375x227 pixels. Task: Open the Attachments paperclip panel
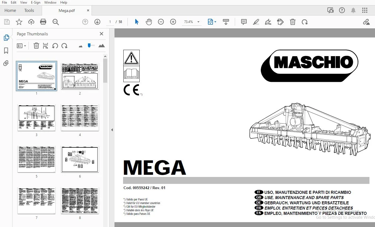(x=6, y=63)
